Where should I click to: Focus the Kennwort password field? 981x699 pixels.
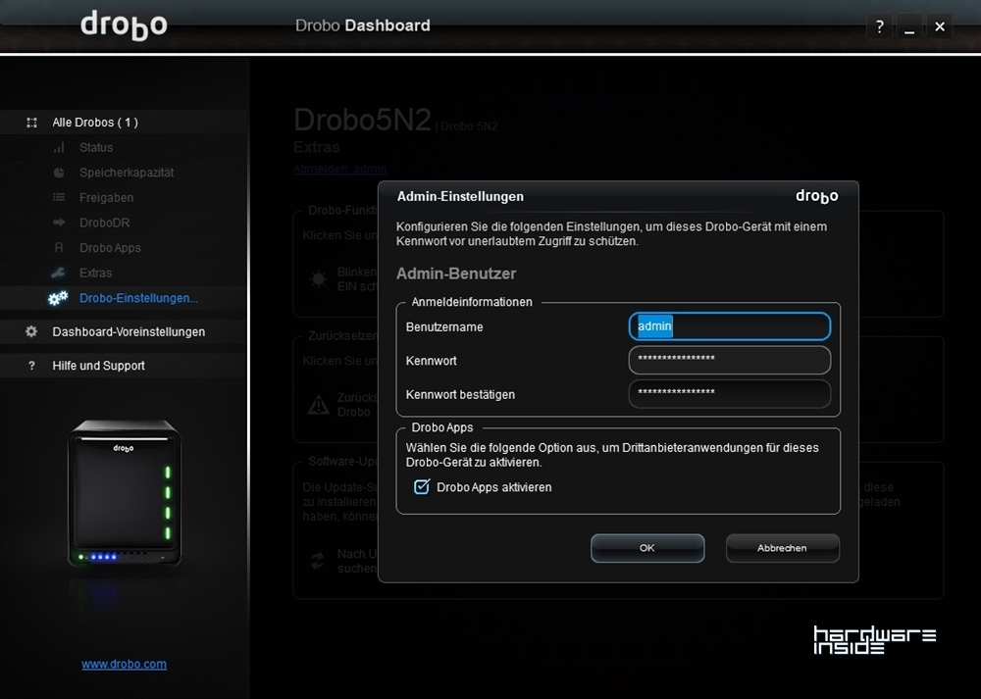click(x=730, y=360)
